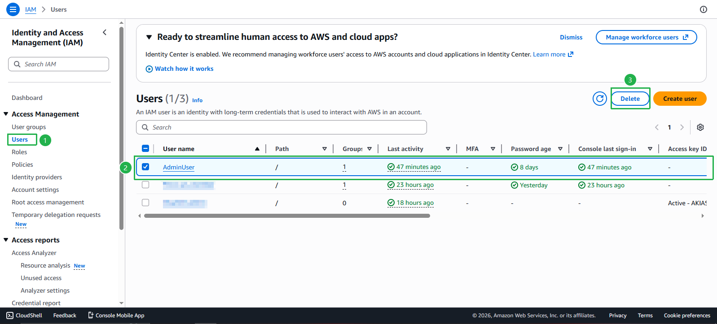Open the Last activity column sort dropdown
This screenshot has height=324, width=717.
pos(448,149)
